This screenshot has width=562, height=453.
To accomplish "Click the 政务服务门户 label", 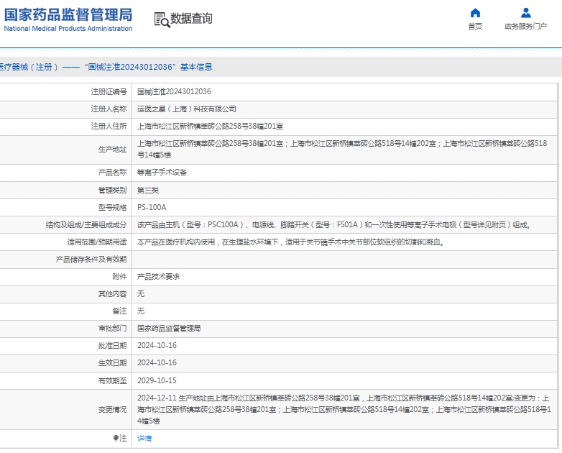I will (x=526, y=26).
